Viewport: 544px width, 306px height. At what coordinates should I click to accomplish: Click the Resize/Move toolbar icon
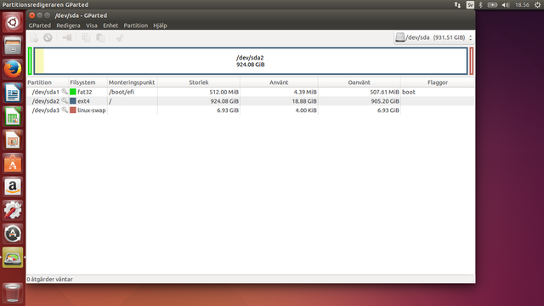click(x=67, y=37)
